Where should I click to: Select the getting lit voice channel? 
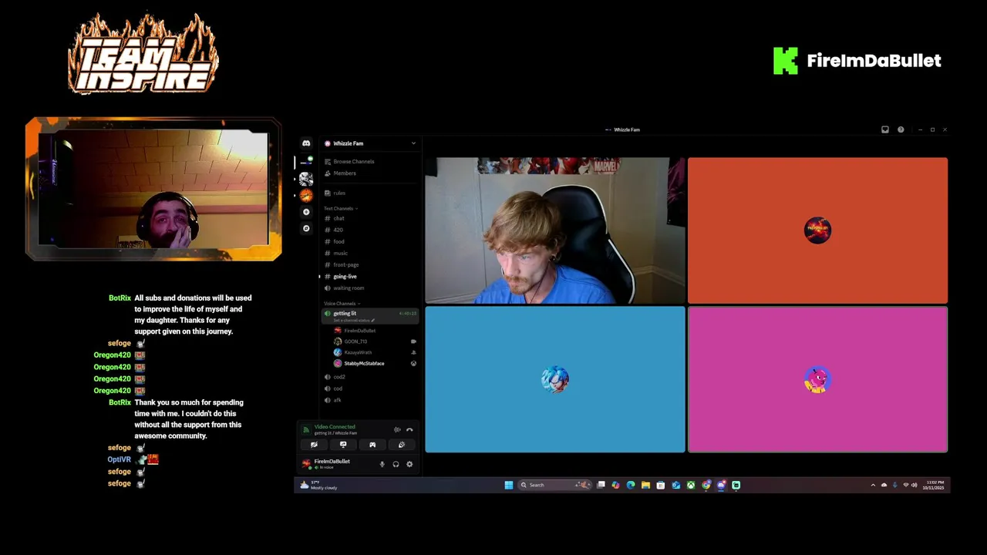coord(371,316)
